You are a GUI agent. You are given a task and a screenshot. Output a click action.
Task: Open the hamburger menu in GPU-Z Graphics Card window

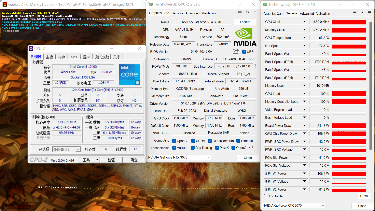click(255, 12)
